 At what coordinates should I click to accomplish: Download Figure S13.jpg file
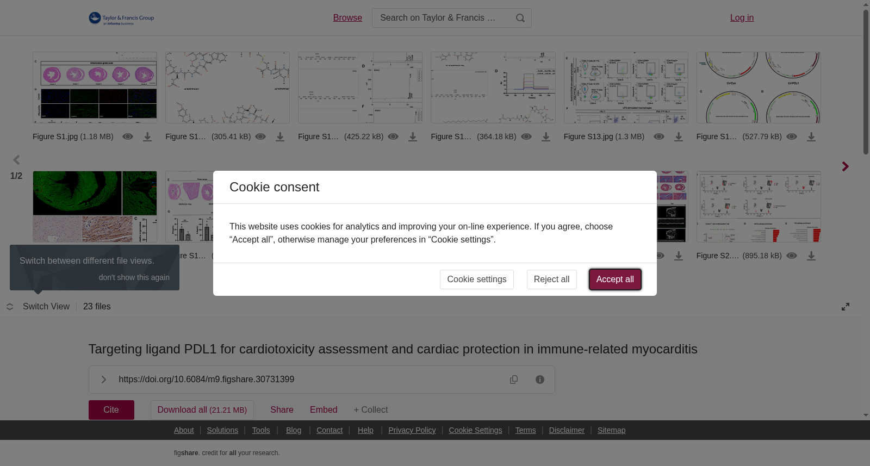tap(679, 137)
